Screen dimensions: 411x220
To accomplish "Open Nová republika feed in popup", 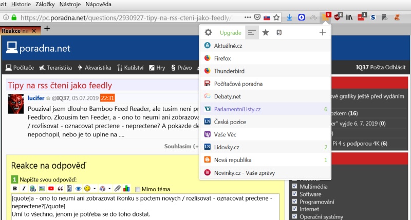I will click(x=265, y=160).
